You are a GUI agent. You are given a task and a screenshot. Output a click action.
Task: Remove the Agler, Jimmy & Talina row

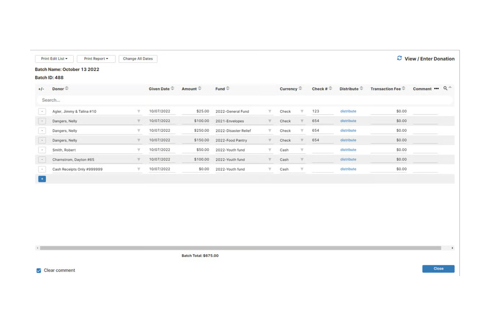click(42, 111)
